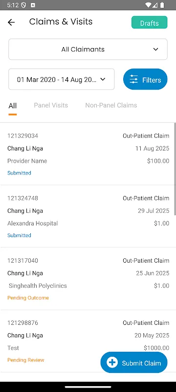
Task: Tap the shield icon in status bar
Action: 23,5
